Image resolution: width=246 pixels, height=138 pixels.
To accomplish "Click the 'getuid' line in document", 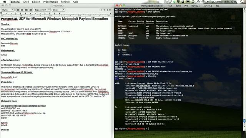I will tap(4, 125).
